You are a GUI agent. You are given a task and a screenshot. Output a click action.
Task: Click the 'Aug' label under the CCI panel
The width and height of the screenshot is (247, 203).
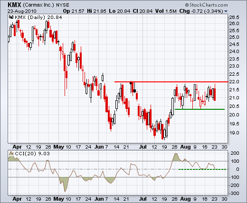click(x=185, y=199)
